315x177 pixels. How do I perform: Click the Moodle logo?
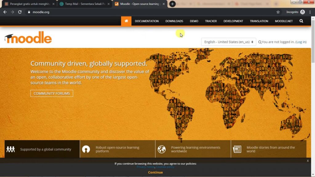point(28,37)
